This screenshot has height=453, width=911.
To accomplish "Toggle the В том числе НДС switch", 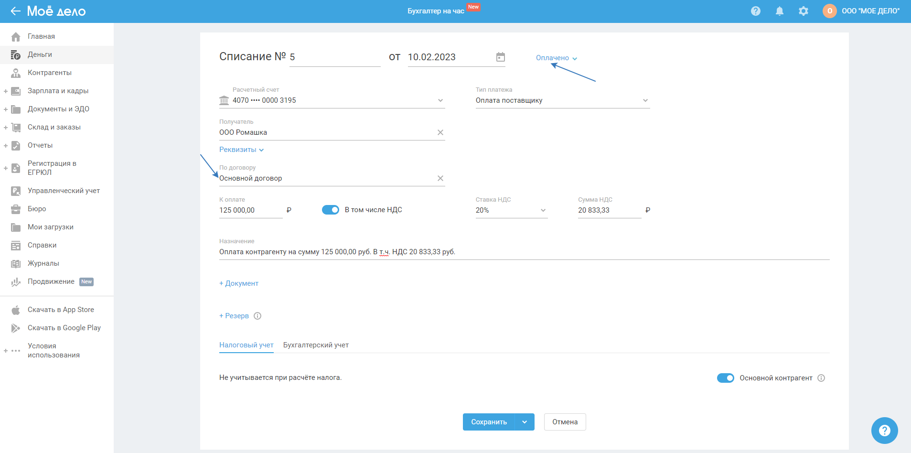I will tap(331, 210).
